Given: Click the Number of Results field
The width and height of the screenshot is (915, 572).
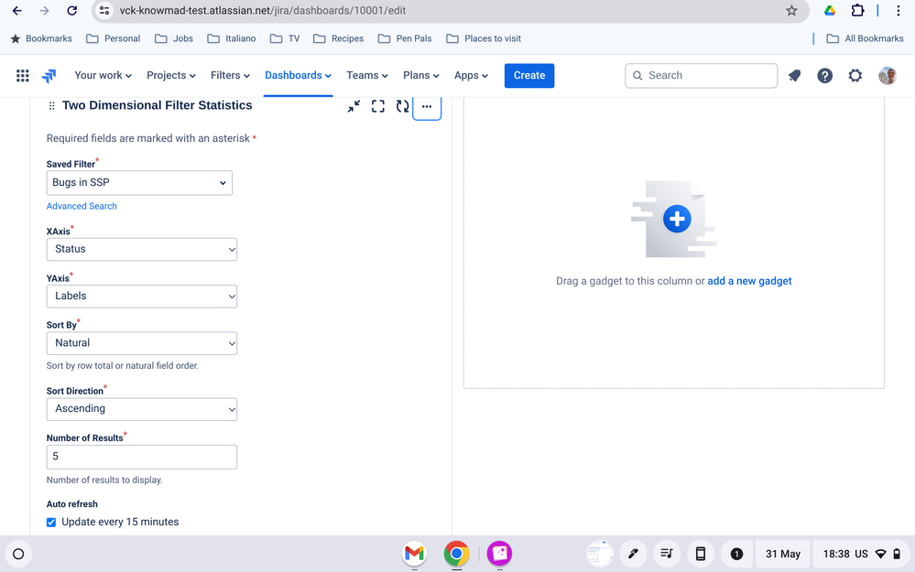Looking at the screenshot, I should coord(142,457).
